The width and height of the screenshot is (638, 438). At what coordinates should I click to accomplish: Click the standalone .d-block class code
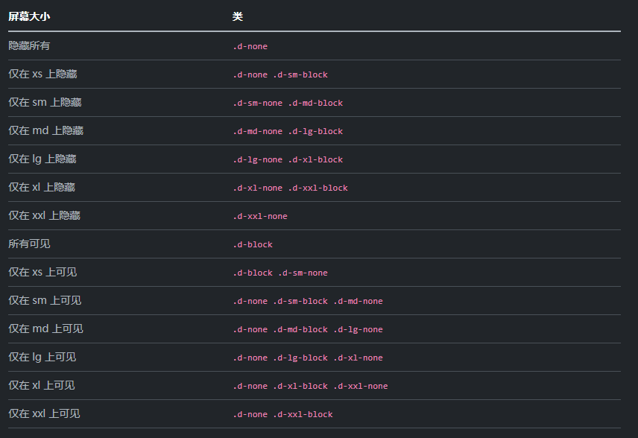(x=253, y=244)
